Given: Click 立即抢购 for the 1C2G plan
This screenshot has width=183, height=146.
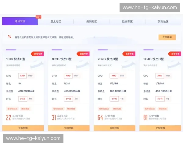Looking at the screenshot, I should point(69,128).
